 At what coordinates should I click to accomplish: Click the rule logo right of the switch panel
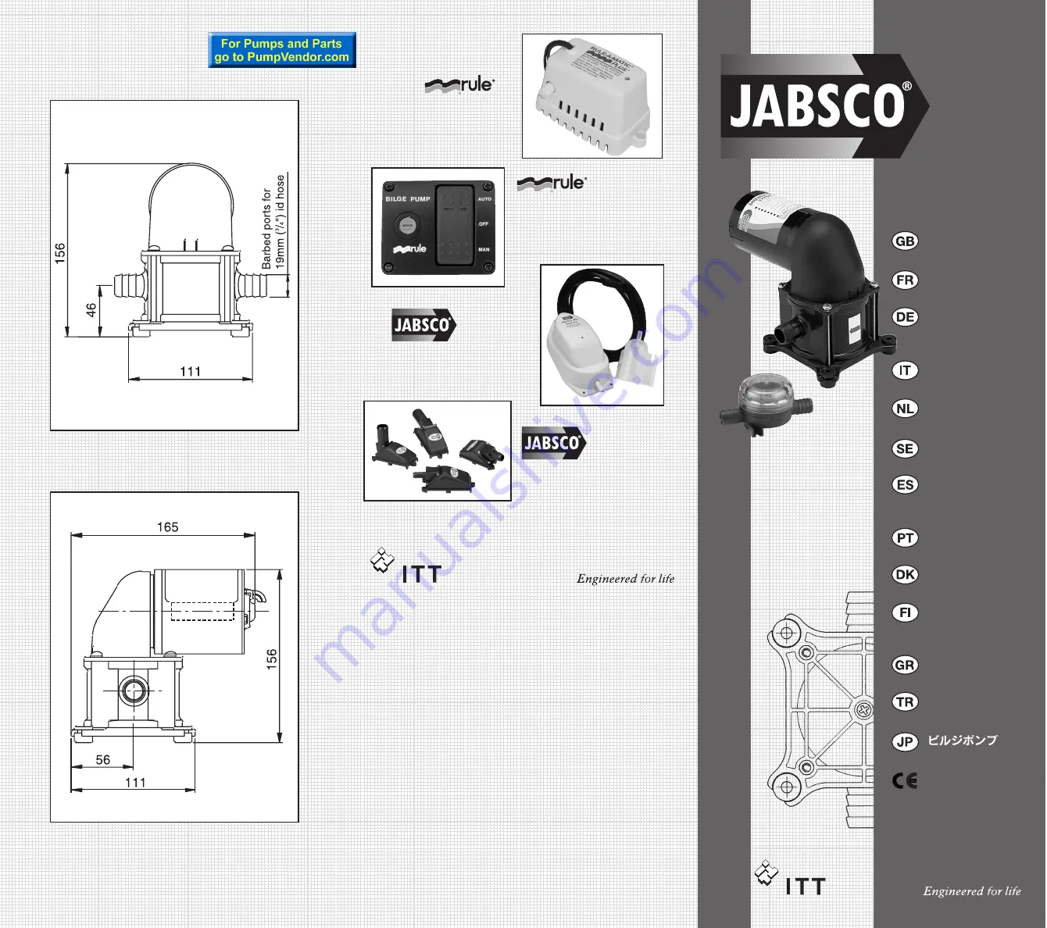coord(552,183)
